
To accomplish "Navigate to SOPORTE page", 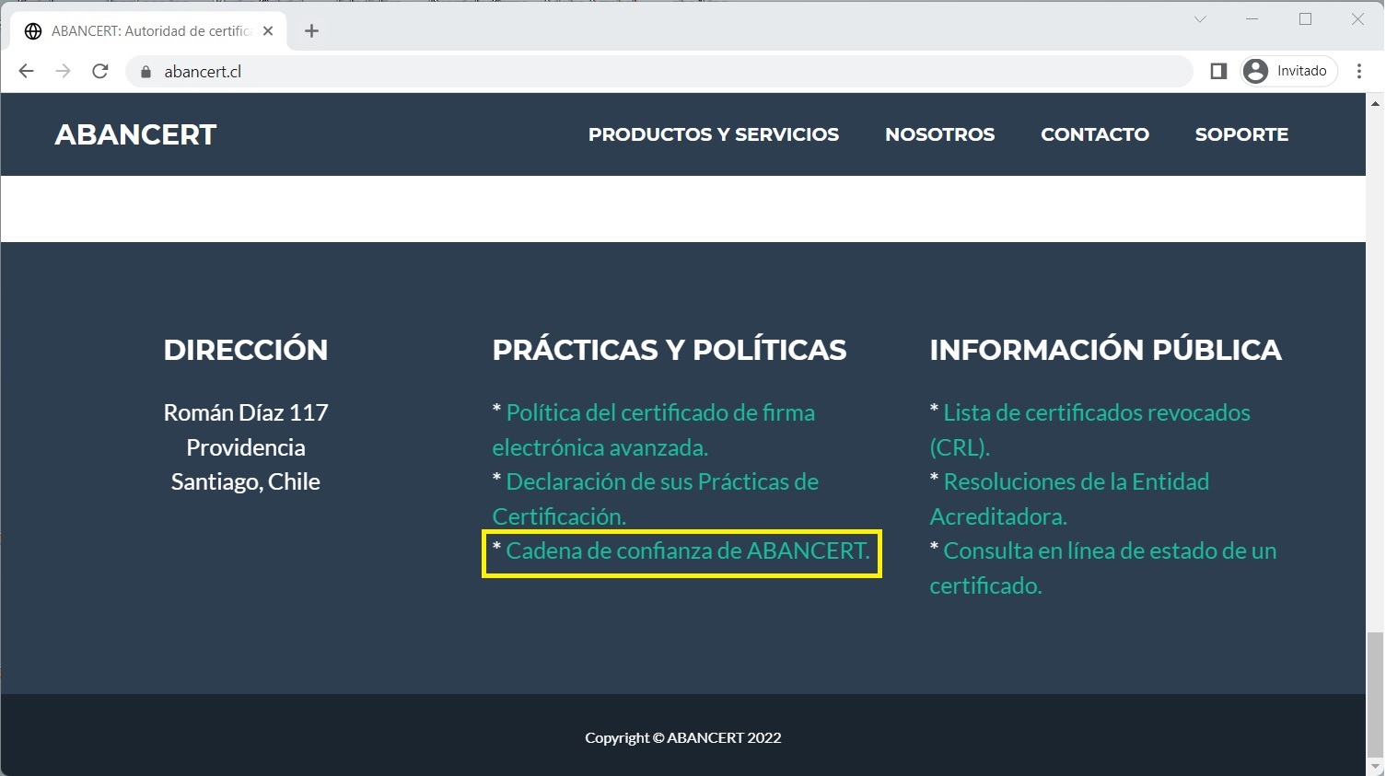I will (x=1241, y=134).
